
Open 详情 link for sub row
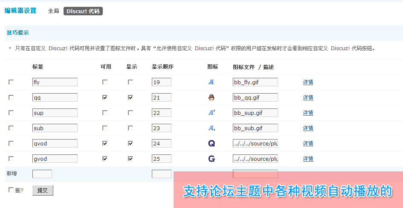[308, 128]
